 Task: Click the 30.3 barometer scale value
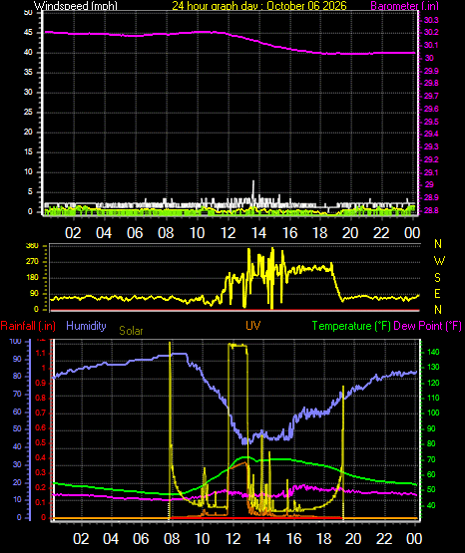pos(431,20)
